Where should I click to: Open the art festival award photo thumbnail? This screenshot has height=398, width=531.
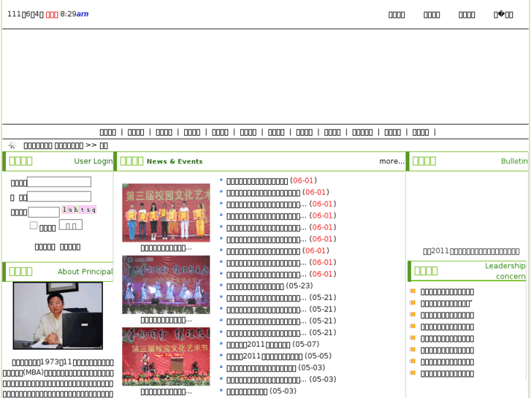pos(166,213)
